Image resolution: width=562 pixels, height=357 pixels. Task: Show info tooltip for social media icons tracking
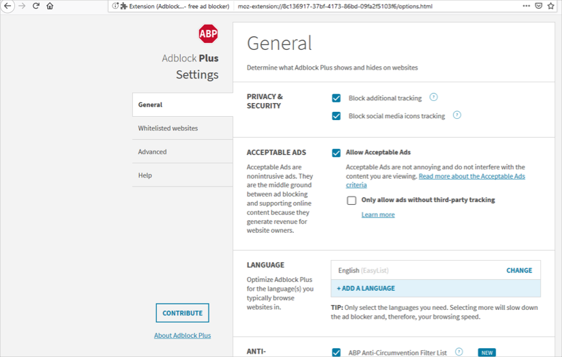457,115
